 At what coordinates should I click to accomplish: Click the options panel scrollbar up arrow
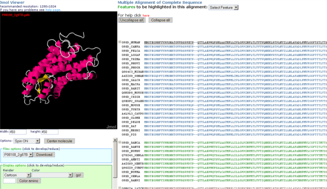click(x=115, y=140)
